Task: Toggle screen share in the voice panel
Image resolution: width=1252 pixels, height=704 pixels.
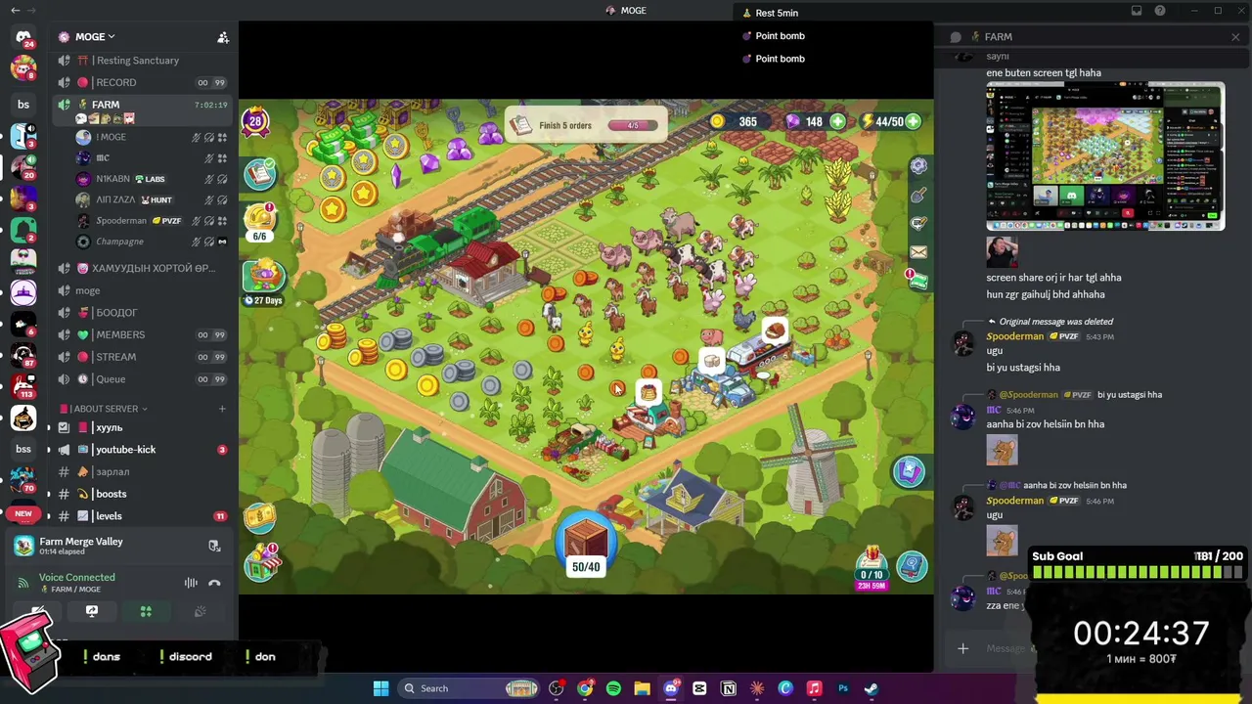Action: pyautogui.click(x=92, y=611)
